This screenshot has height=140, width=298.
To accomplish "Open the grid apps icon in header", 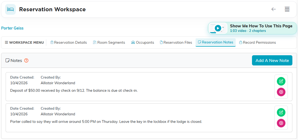I will (x=287, y=9).
